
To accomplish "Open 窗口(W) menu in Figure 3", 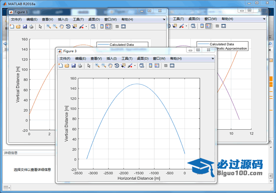I will click(x=159, y=58).
